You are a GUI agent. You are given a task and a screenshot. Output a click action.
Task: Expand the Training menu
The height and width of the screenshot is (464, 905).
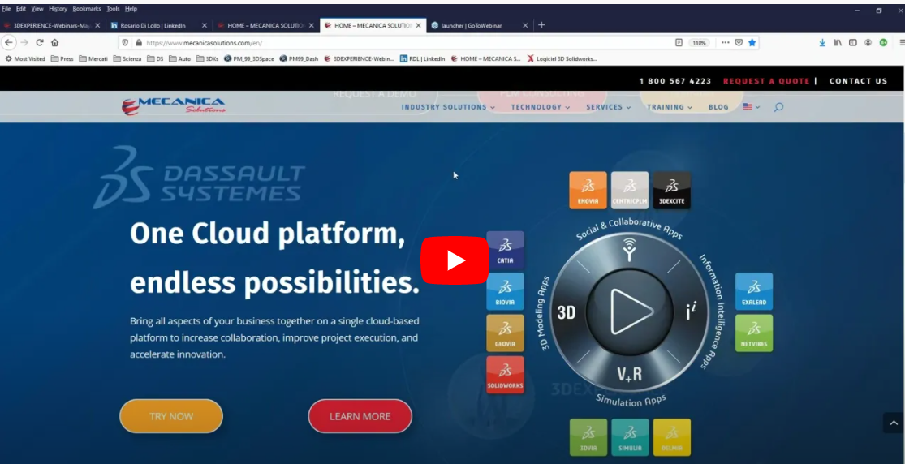670,107
